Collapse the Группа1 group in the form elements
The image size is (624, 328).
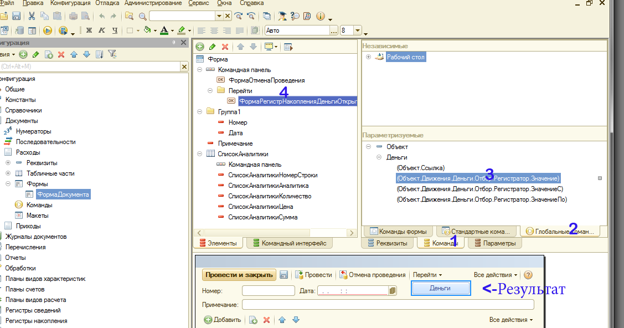(x=200, y=112)
